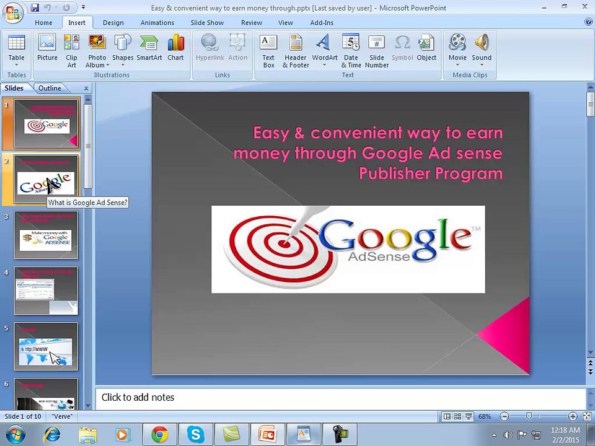Open Microsoft Office PowerPoint Help
This screenshot has height=446, width=595.
(x=589, y=22)
